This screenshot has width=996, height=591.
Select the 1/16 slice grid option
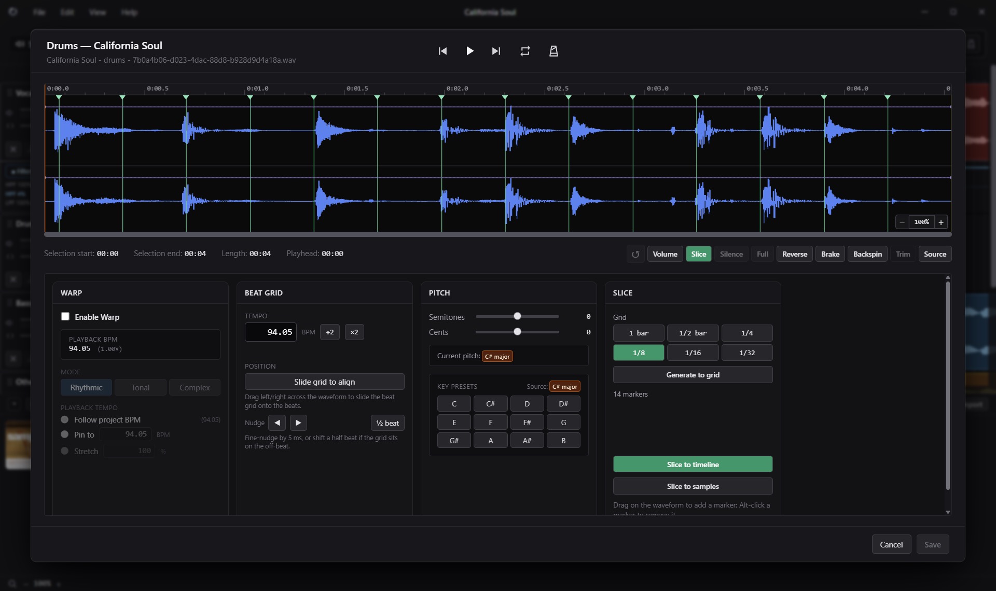point(693,353)
